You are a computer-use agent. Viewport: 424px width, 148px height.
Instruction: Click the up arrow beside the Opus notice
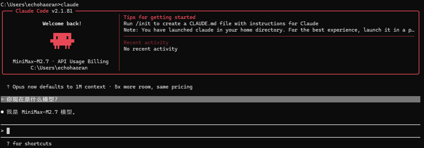click(8, 87)
